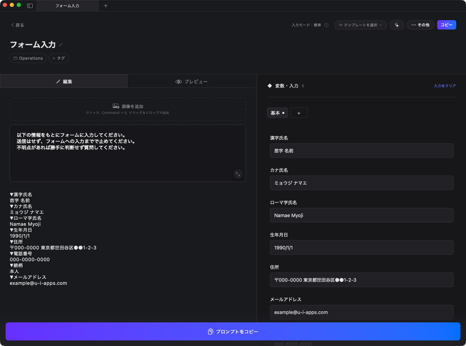Click the 本人 line in prompt text
The height and width of the screenshot is (346, 466).
[14, 271]
